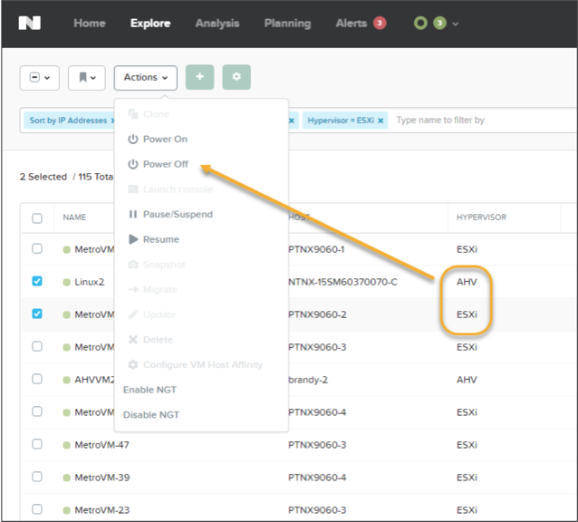Screen dimensions: 578x522
Task: Open the Planning tab
Action: point(287,24)
